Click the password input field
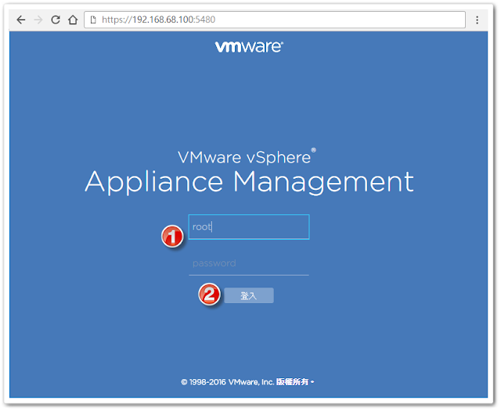The image size is (501, 411). (249, 264)
